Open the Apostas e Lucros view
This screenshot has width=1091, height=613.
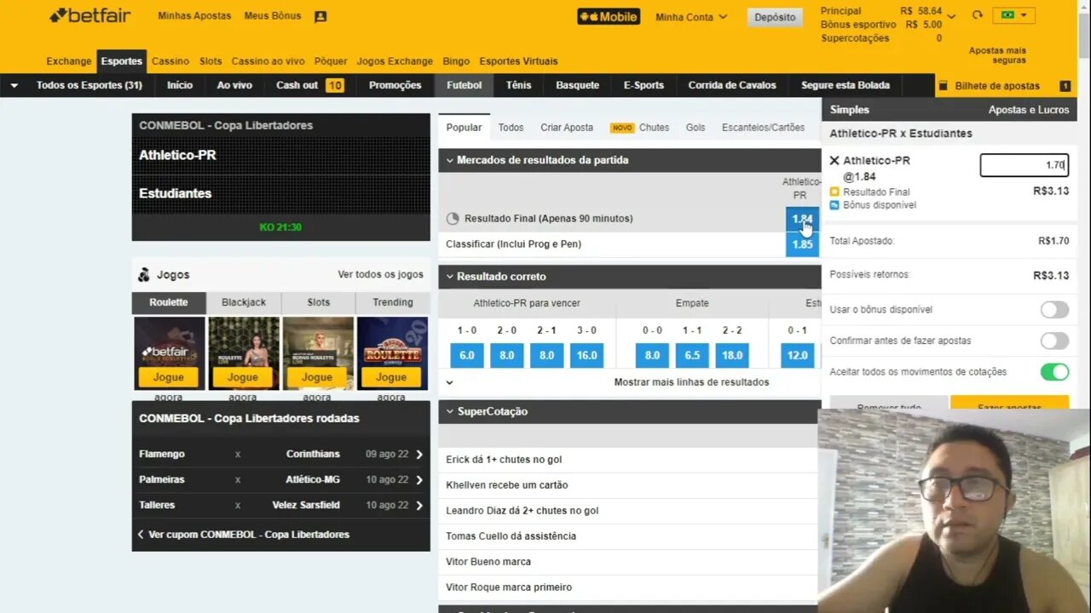coord(1029,110)
